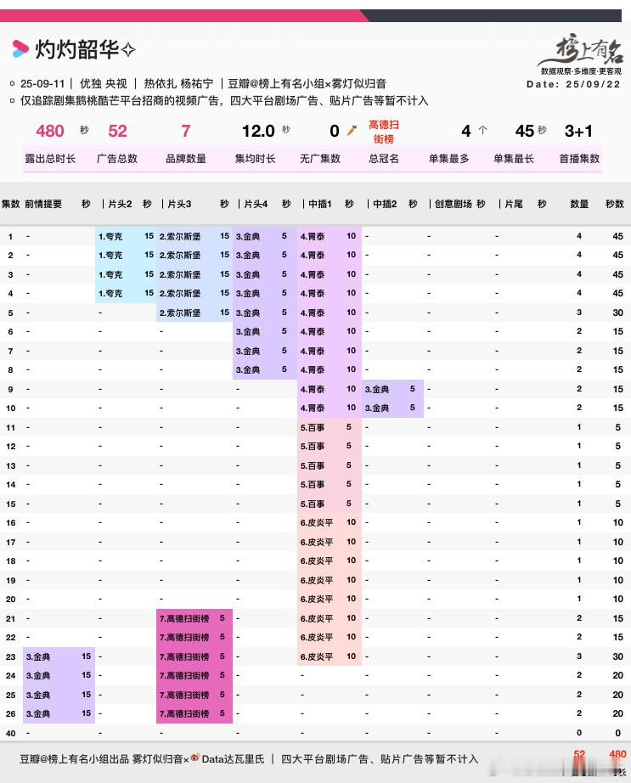The width and height of the screenshot is (631, 783).
Task: Click the 7.高德扫街榜 cell in episode 21 row
Action: (x=183, y=619)
